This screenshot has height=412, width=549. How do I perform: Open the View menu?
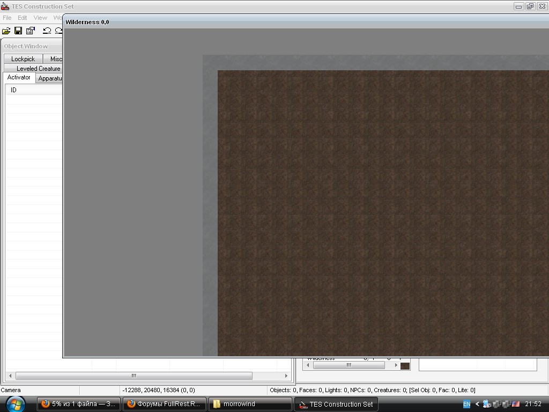point(40,18)
